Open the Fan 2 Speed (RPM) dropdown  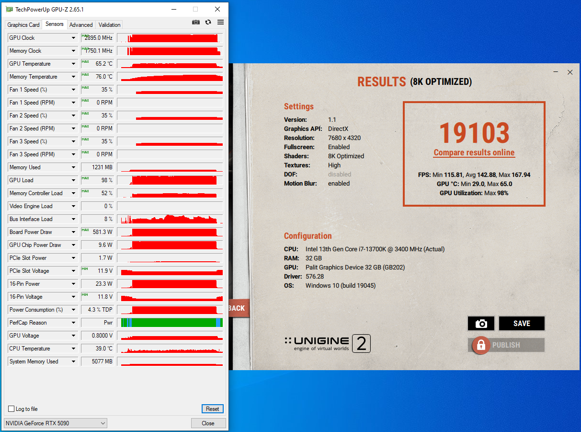[73, 128]
